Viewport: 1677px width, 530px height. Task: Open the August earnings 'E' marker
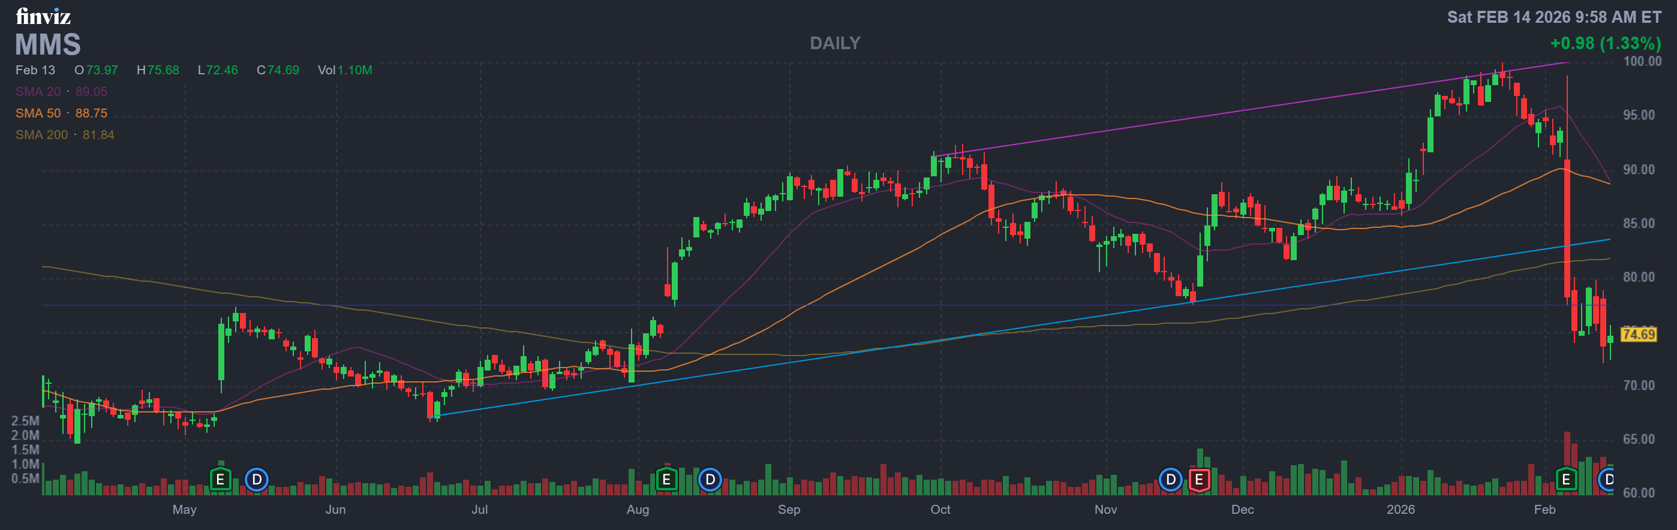(x=666, y=480)
